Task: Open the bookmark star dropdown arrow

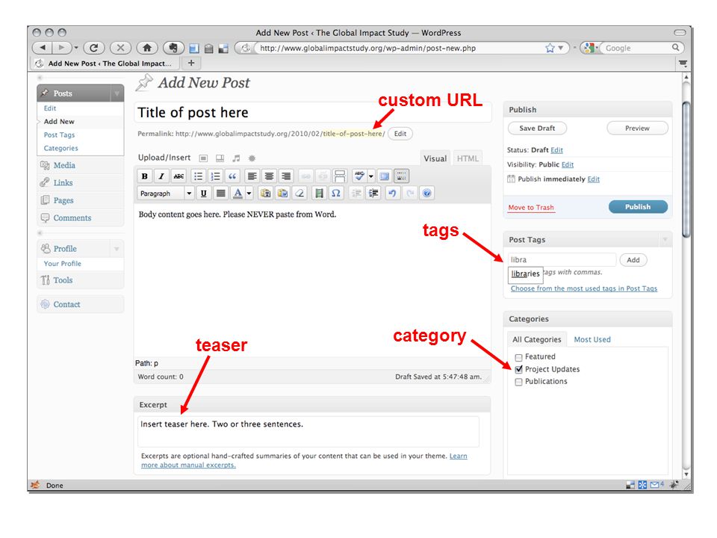Action: 561,48
